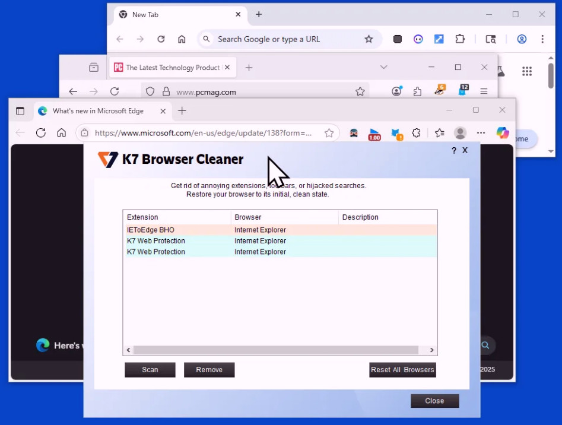Click Edge's home icon

pyautogui.click(x=62, y=133)
